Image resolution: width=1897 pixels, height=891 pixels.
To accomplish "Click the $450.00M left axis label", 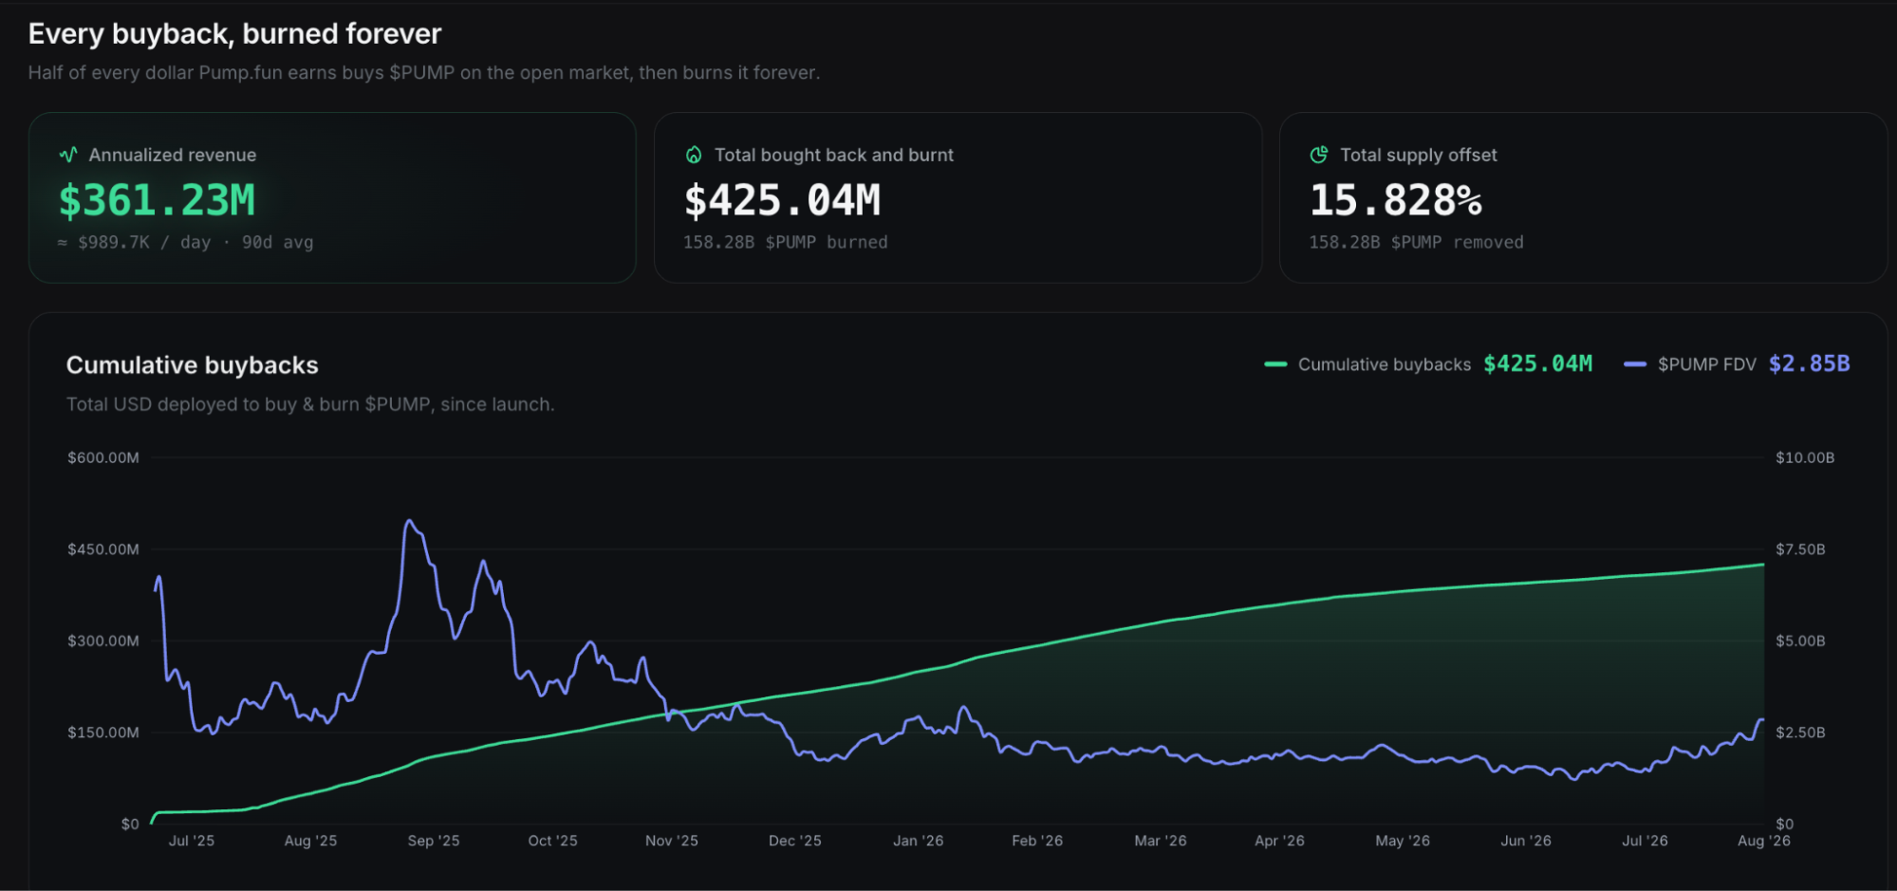I will coord(103,549).
